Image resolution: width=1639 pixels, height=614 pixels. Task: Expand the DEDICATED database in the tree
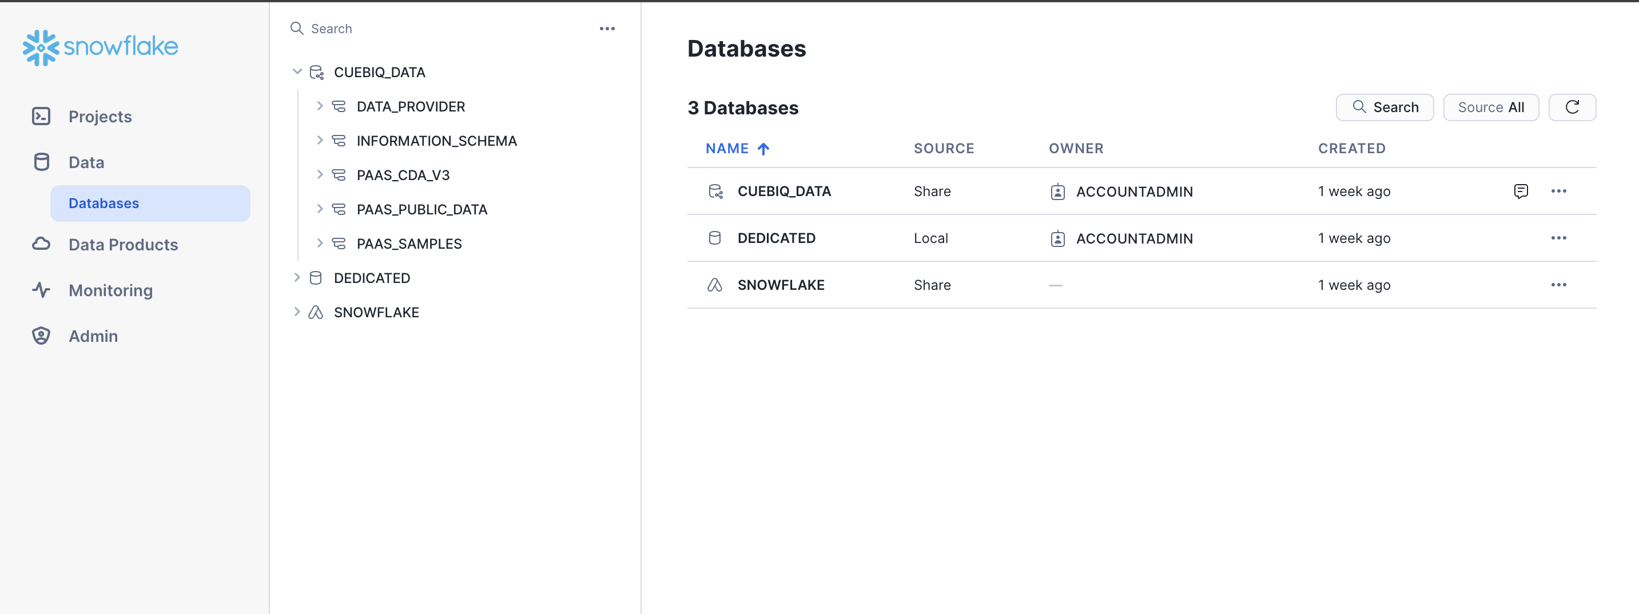pyautogui.click(x=296, y=277)
